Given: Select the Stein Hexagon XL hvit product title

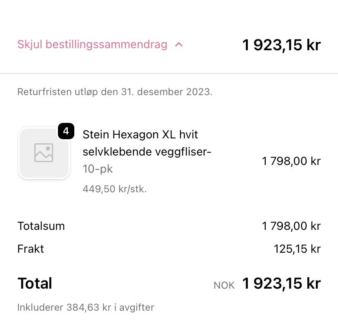Looking at the screenshot, I should click(140, 134).
